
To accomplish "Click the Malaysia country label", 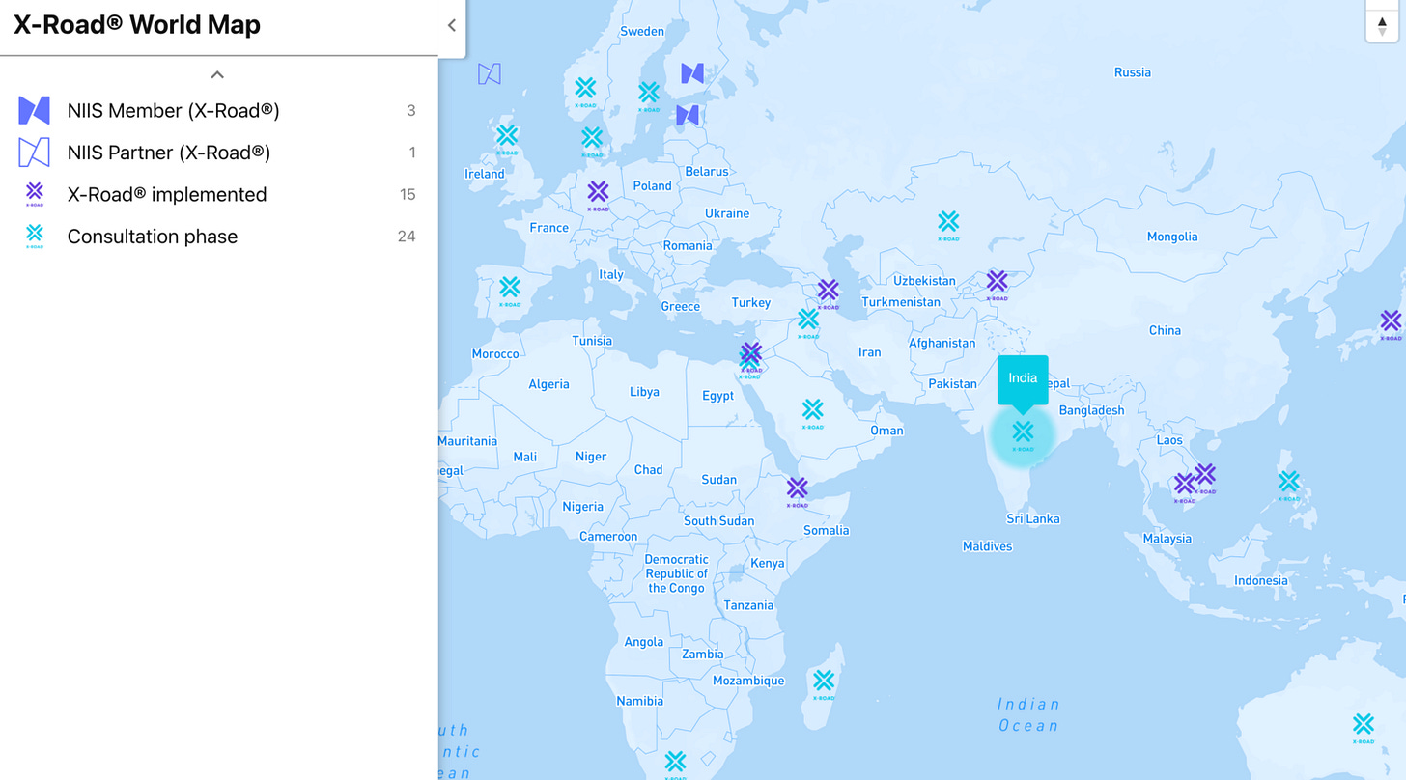I will pos(1167,539).
